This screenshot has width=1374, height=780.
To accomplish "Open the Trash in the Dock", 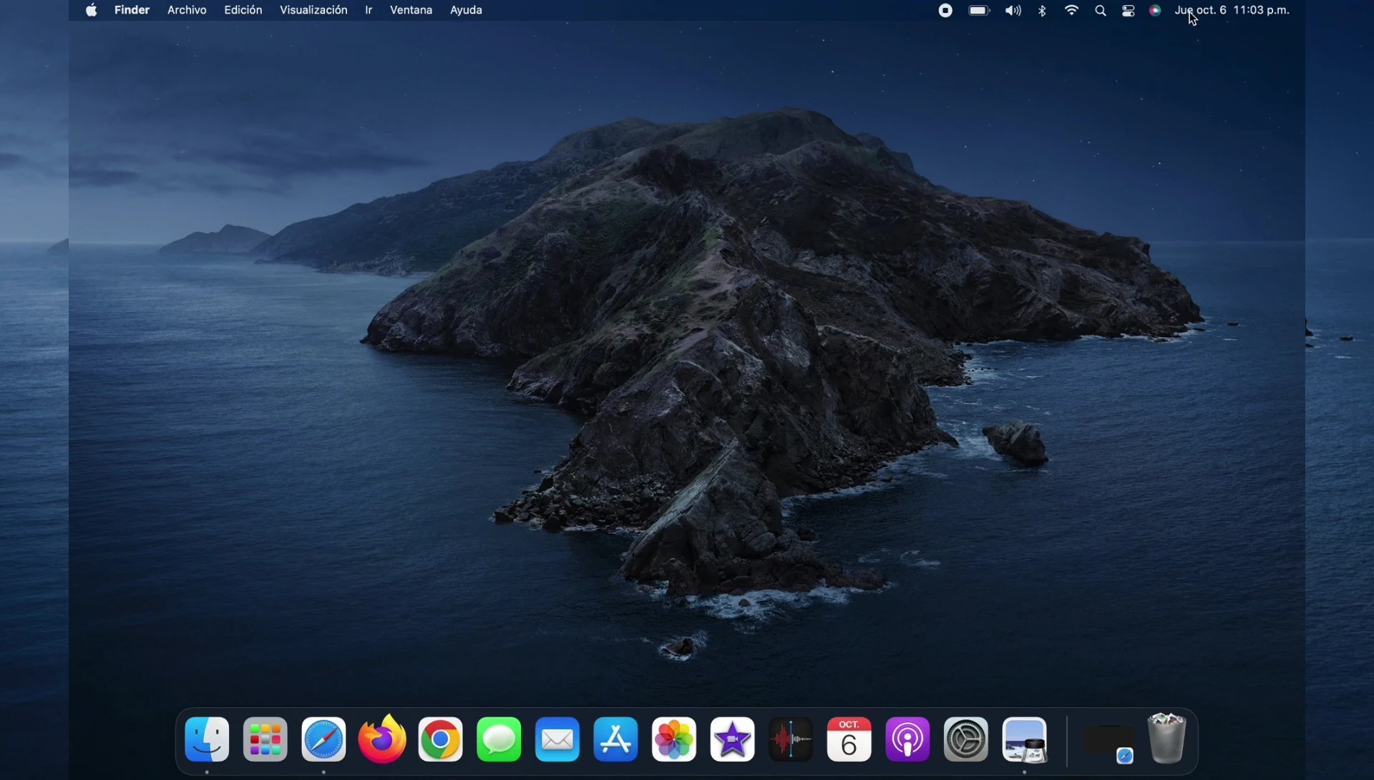I will tap(1167, 738).
